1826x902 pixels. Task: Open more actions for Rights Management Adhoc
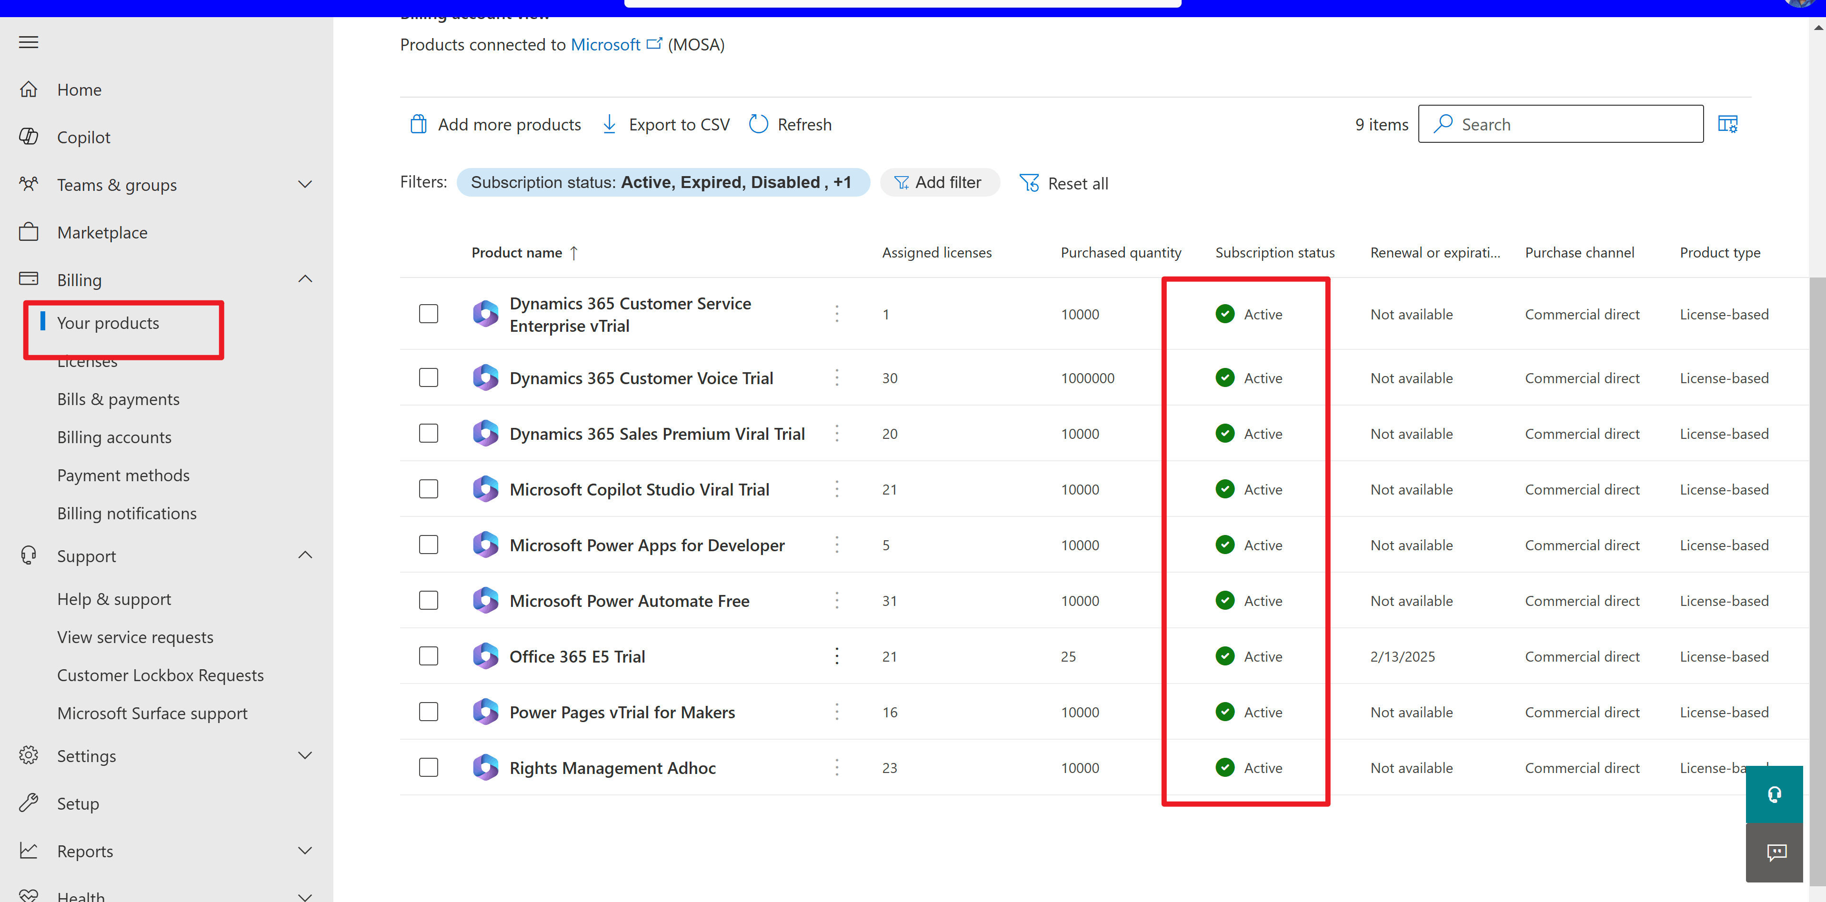click(836, 767)
